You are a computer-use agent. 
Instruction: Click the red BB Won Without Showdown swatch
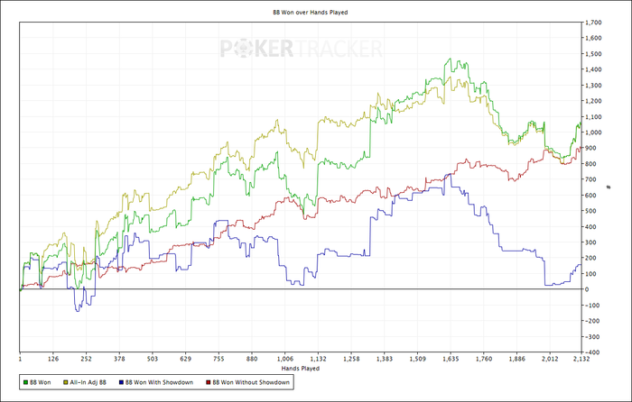point(209,382)
